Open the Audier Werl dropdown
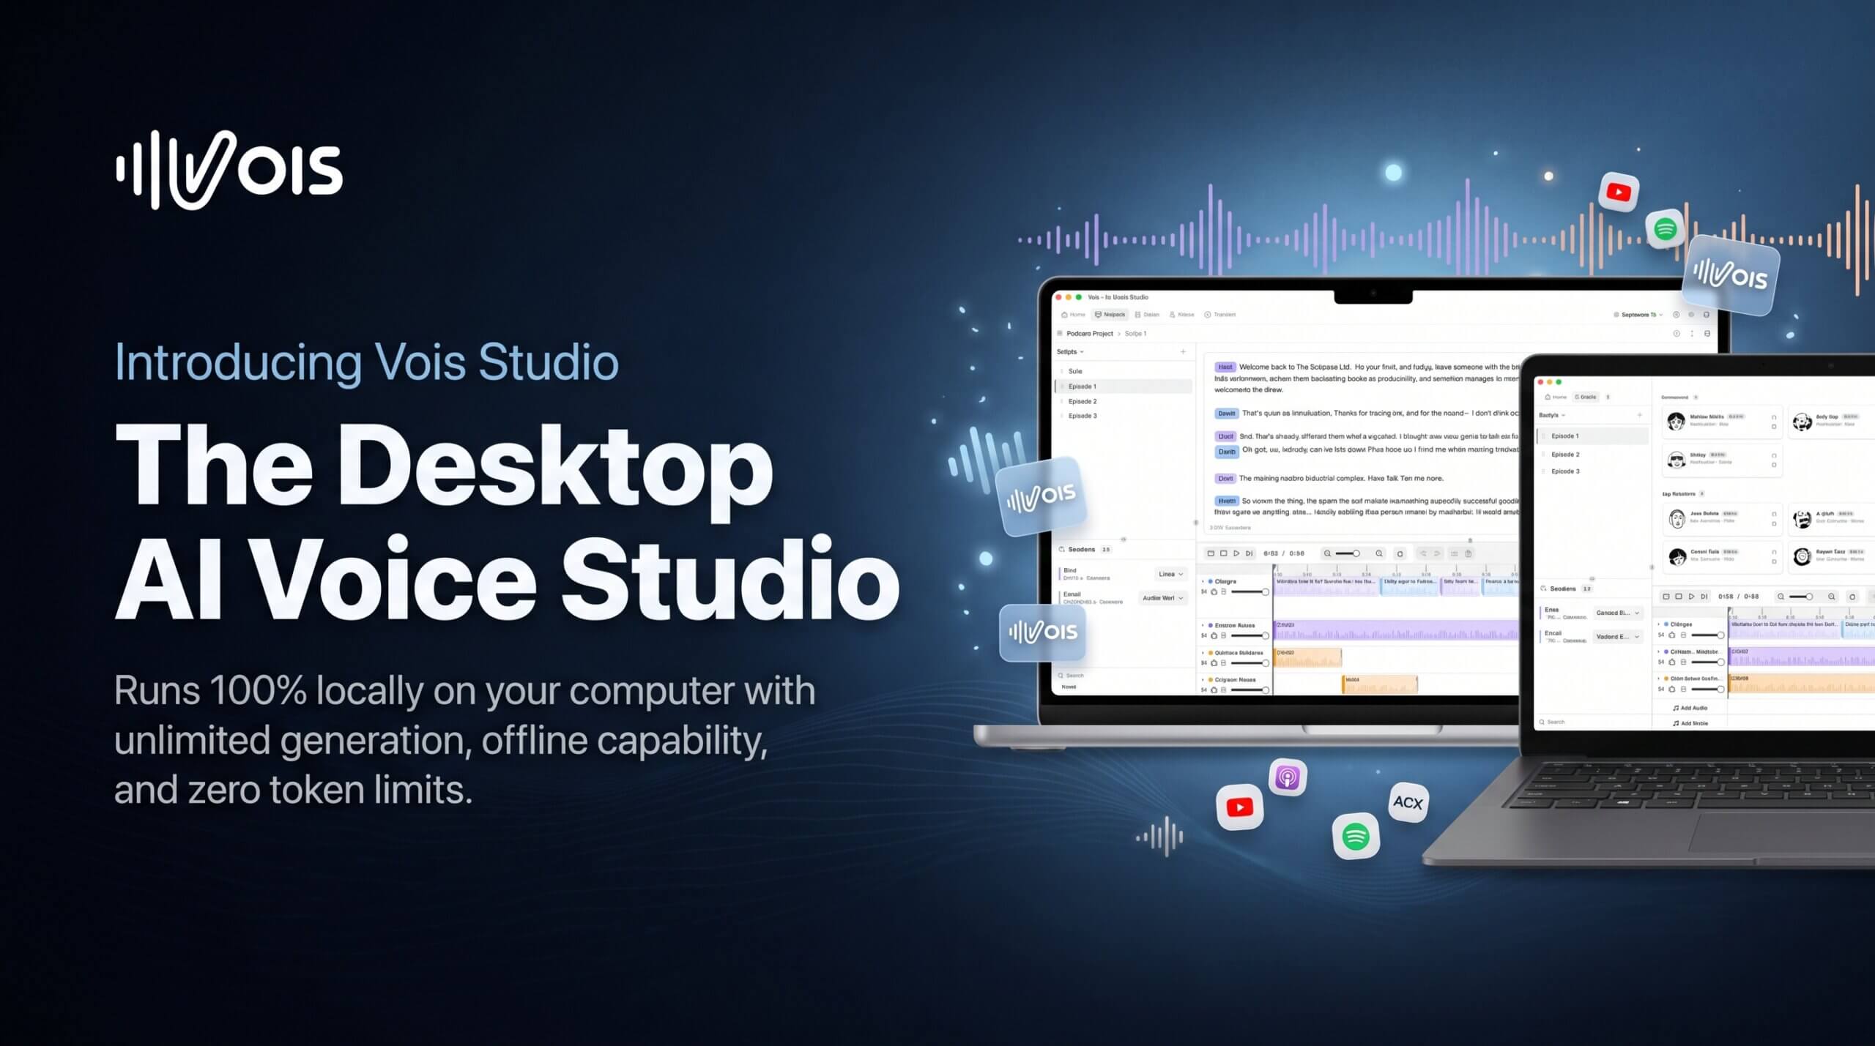The width and height of the screenshot is (1875, 1046). pos(1162,598)
